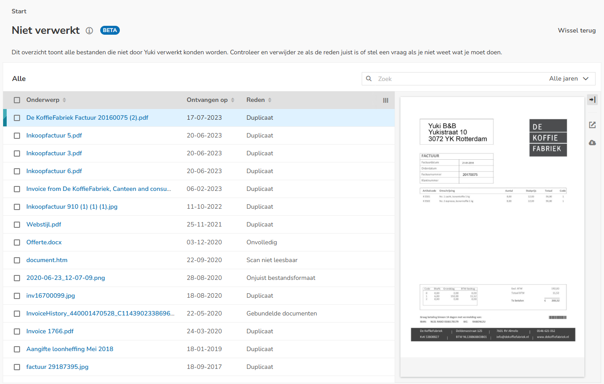The width and height of the screenshot is (604, 384).
Task: Open Aangifte loonheffing Mei 2018
Action: [69, 349]
